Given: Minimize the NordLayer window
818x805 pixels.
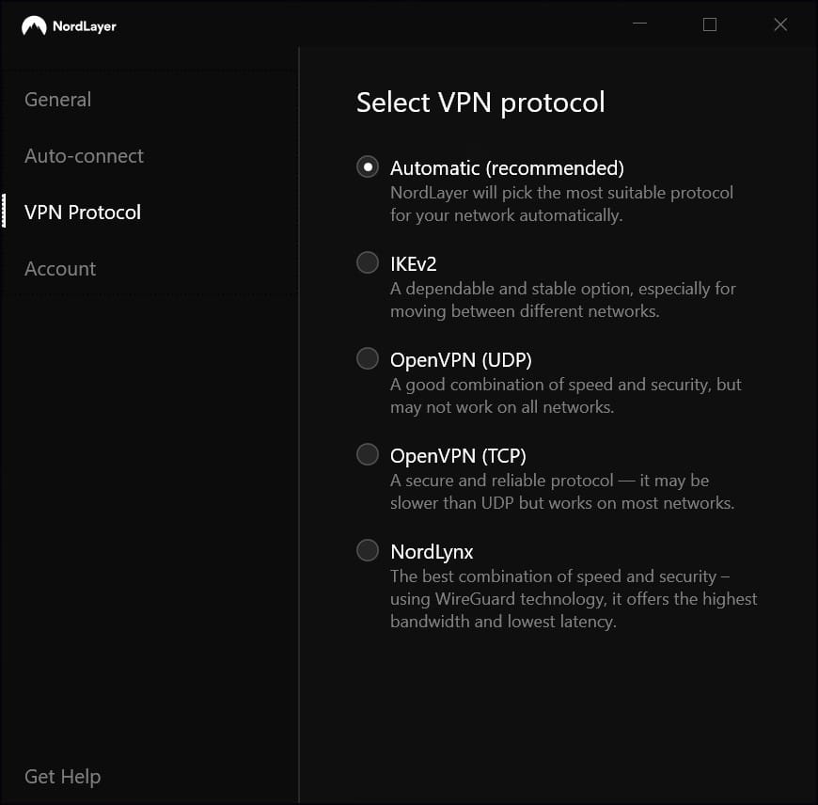Looking at the screenshot, I should coord(639,24).
